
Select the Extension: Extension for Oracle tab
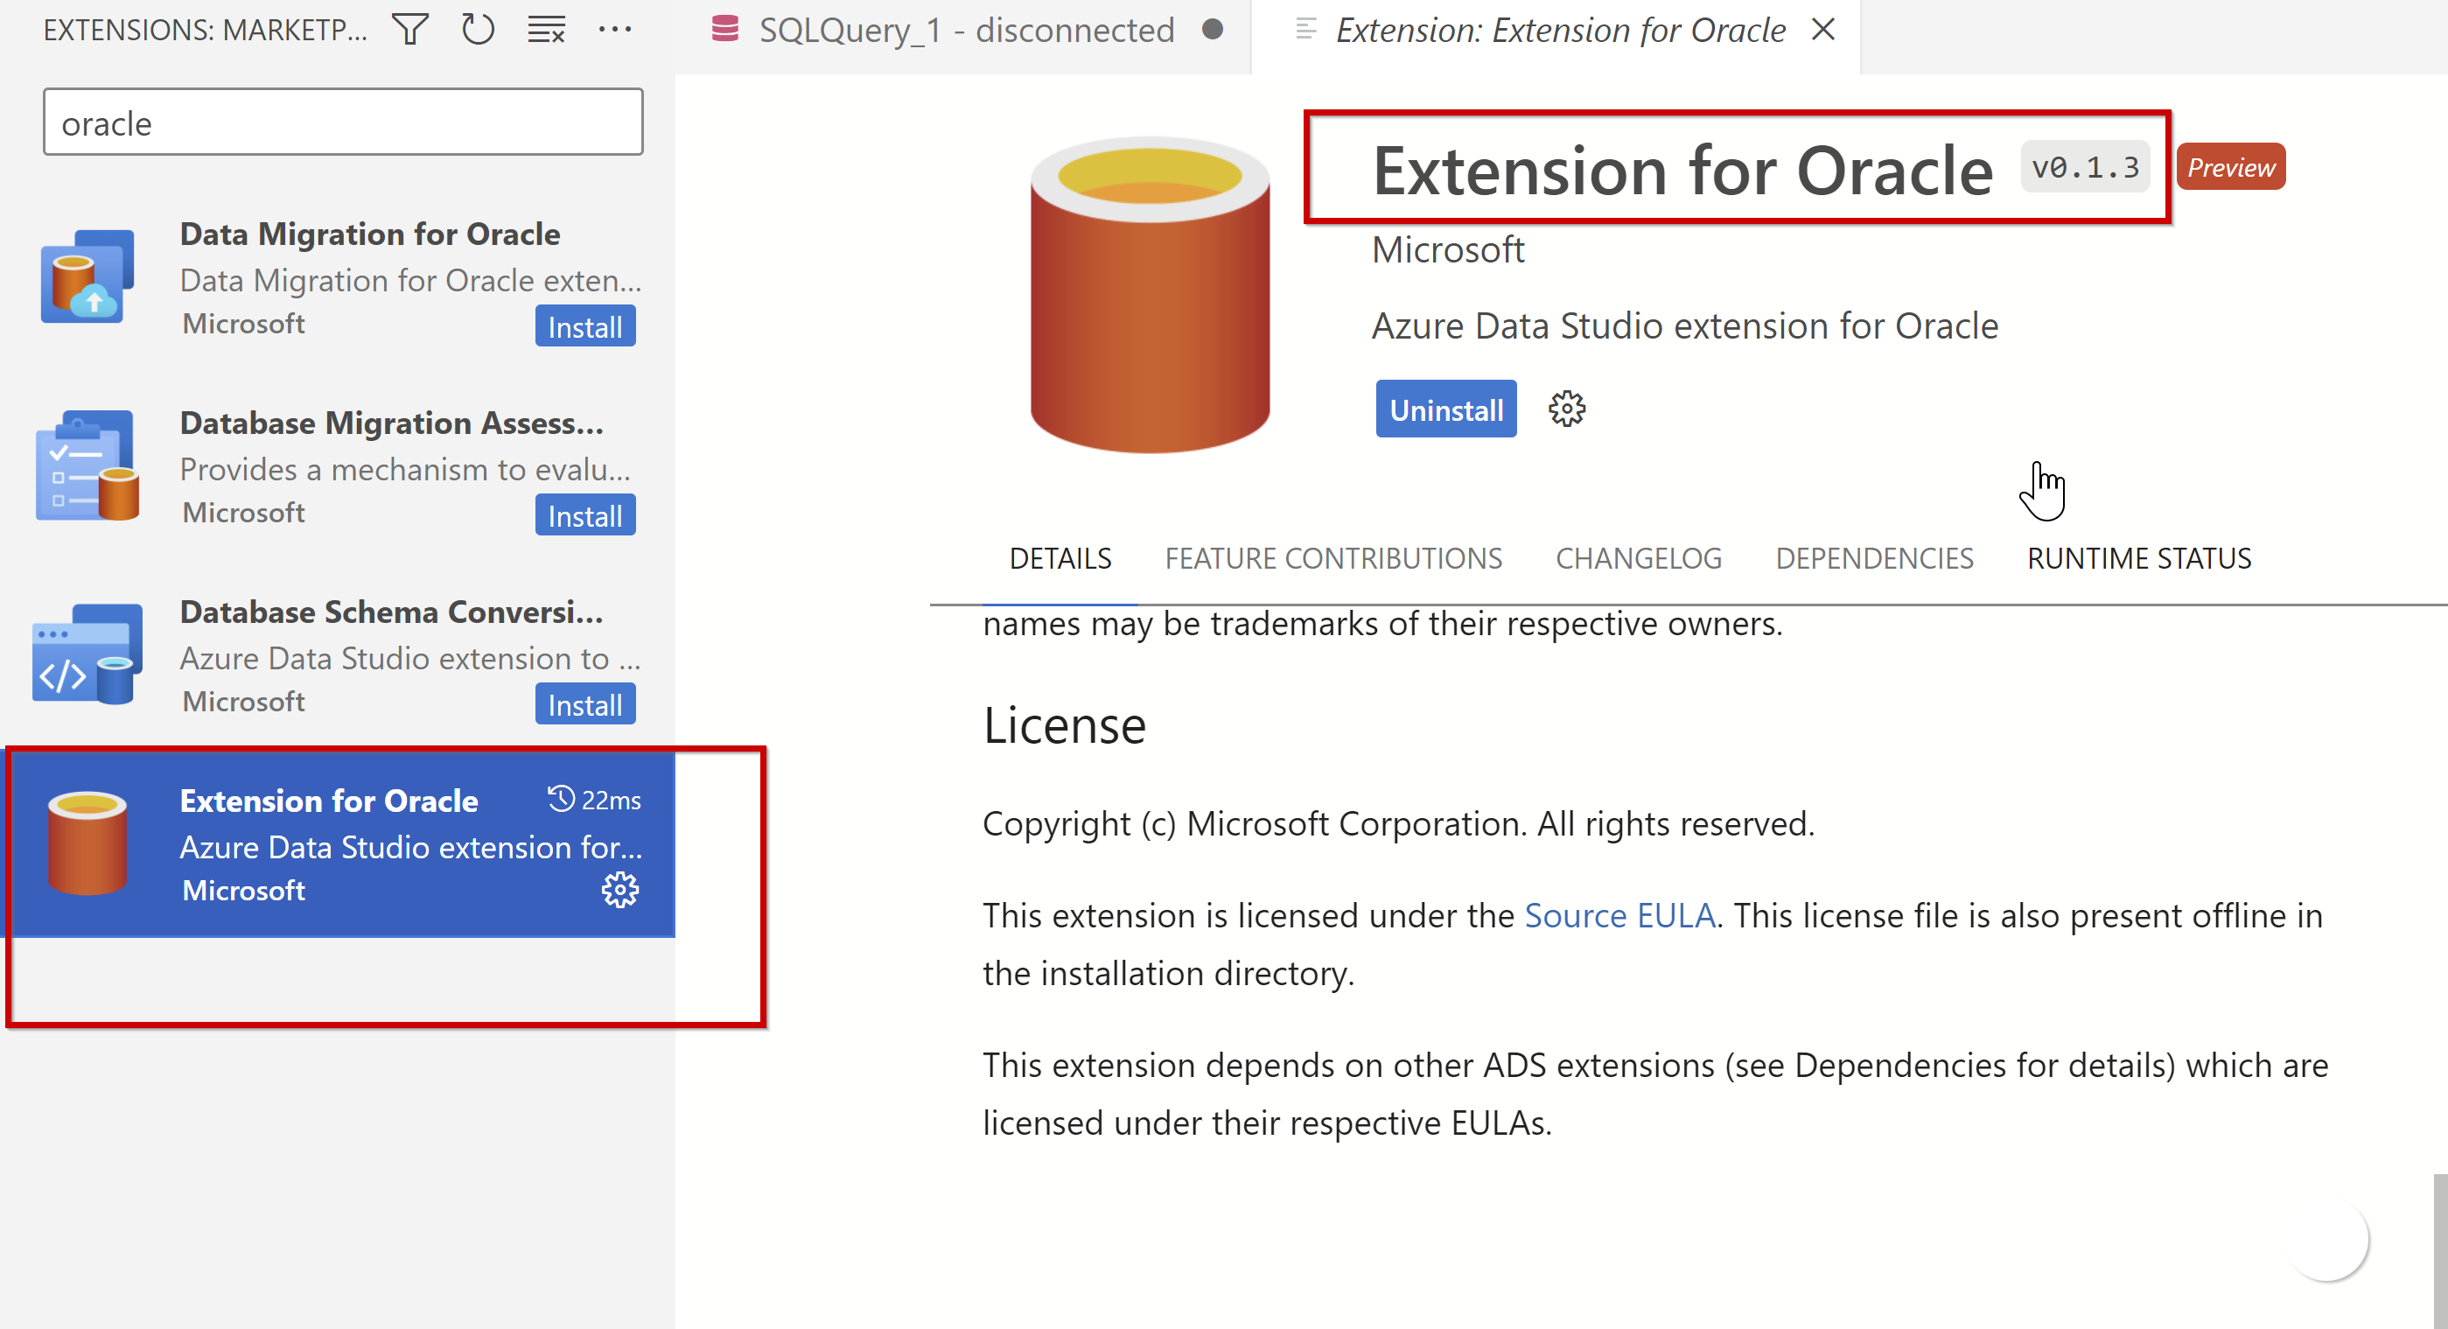(x=1558, y=31)
